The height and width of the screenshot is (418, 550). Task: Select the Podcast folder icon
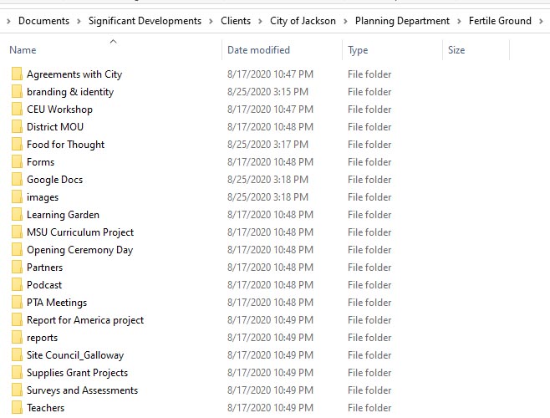(17, 284)
